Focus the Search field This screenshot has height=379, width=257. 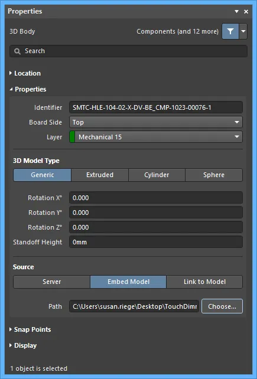pyautogui.click(x=129, y=51)
